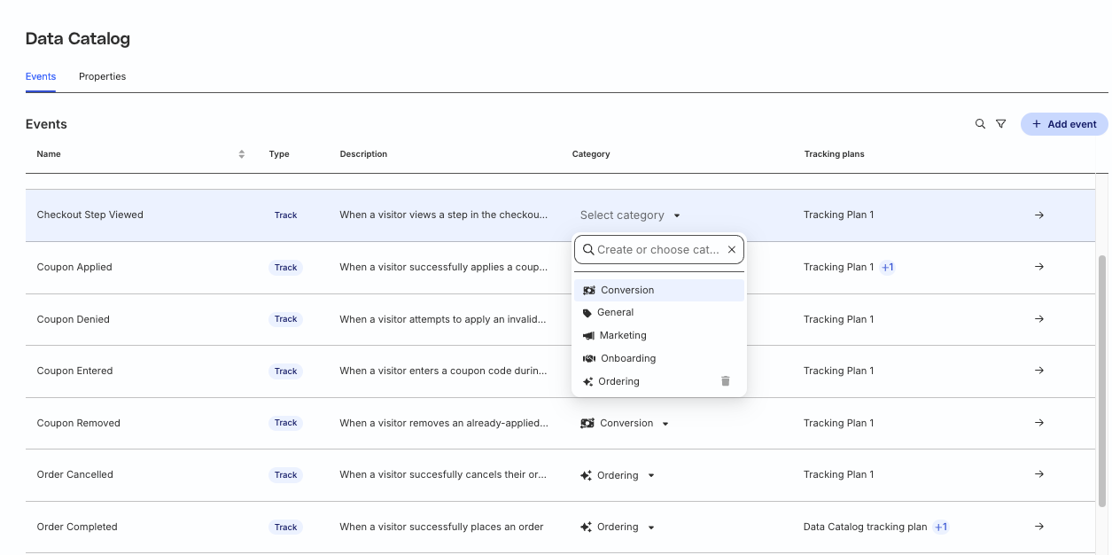
Task: Open Order Completed row arrow
Action: click(1039, 527)
